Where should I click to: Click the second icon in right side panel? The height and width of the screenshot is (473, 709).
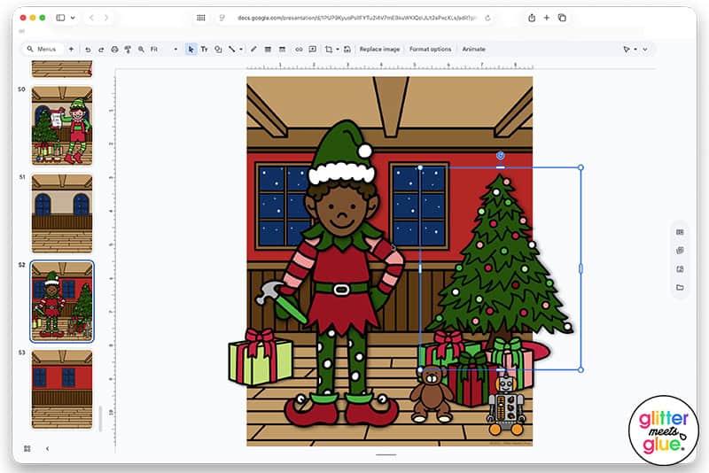[680, 251]
